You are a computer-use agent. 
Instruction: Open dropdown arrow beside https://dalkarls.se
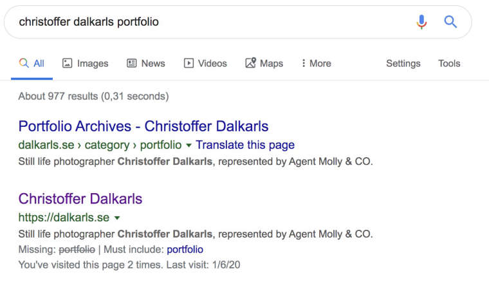117,218
